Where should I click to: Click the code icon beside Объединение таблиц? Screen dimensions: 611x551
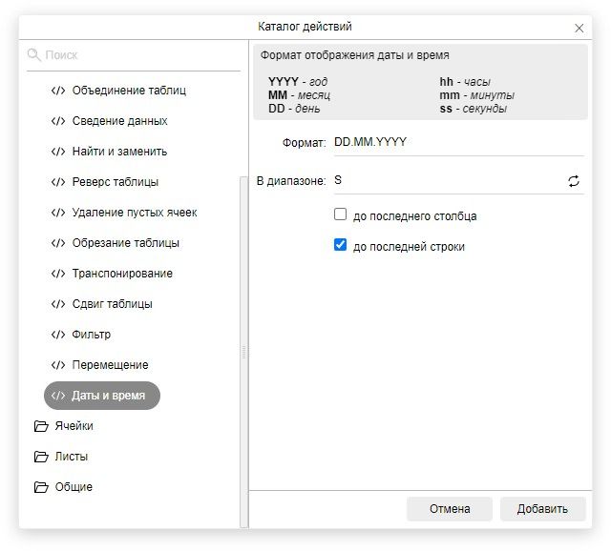click(58, 91)
